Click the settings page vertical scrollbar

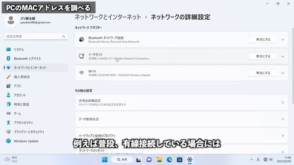(293, 66)
